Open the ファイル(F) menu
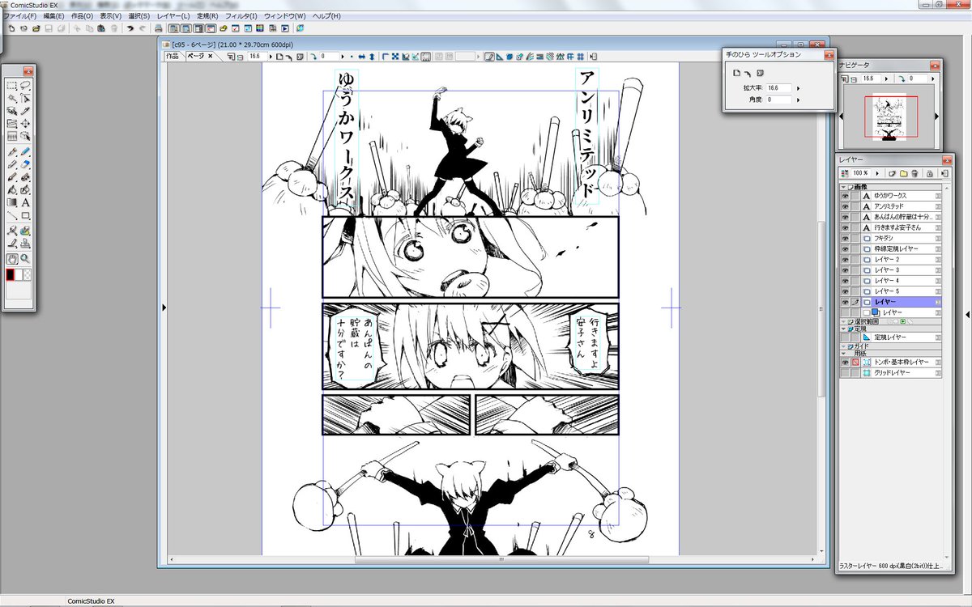972x607 pixels. click(19, 15)
